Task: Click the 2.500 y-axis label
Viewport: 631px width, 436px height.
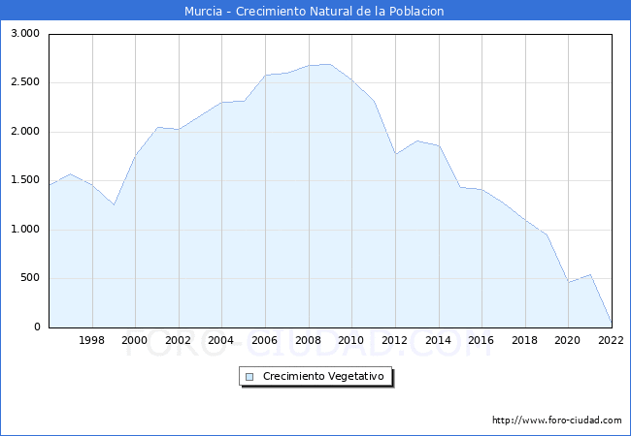Action: click(x=25, y=82)
